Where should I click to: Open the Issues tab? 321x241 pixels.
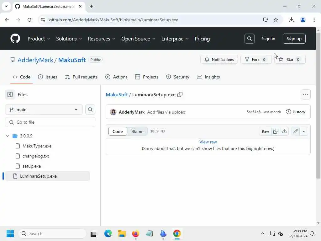pos(48,77)
